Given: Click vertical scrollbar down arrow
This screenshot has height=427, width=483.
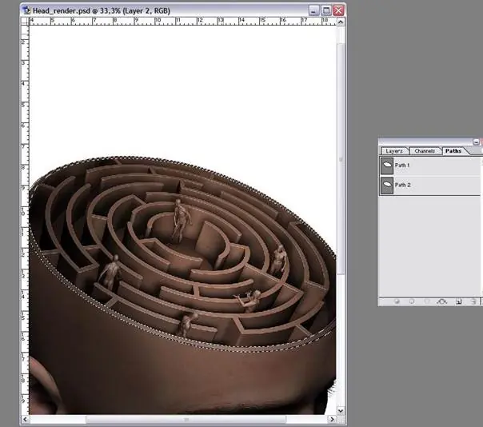Looking at the screenshot, I should [x=341, y=410].
